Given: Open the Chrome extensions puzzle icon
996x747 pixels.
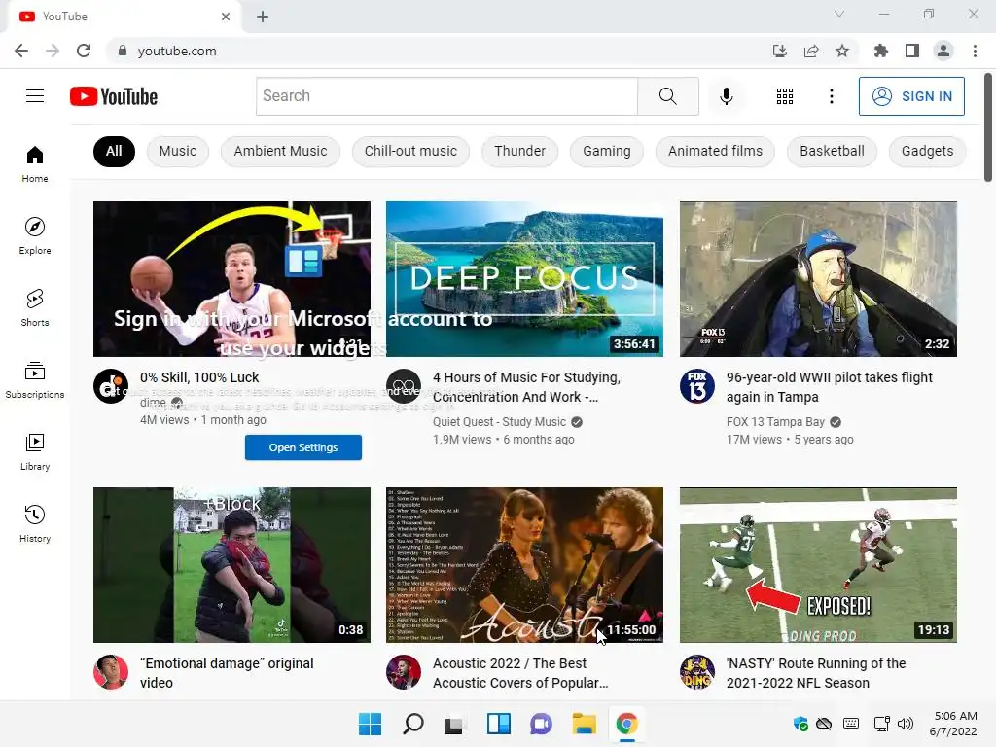Looking at the screenshot, I should point(880,51).
